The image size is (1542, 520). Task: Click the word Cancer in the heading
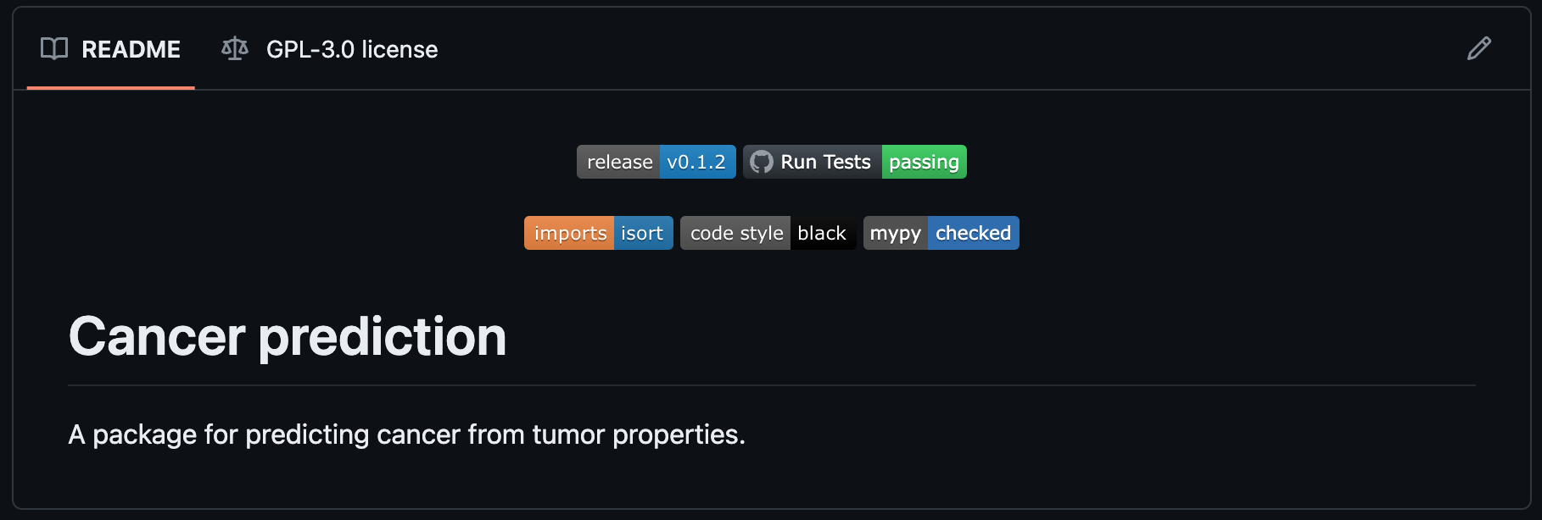tap(157, 337)
